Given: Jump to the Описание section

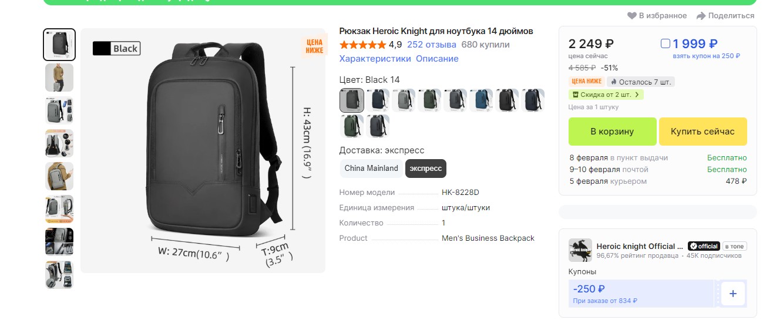Looking at the screenshot, I should click(x=437, y=59).
